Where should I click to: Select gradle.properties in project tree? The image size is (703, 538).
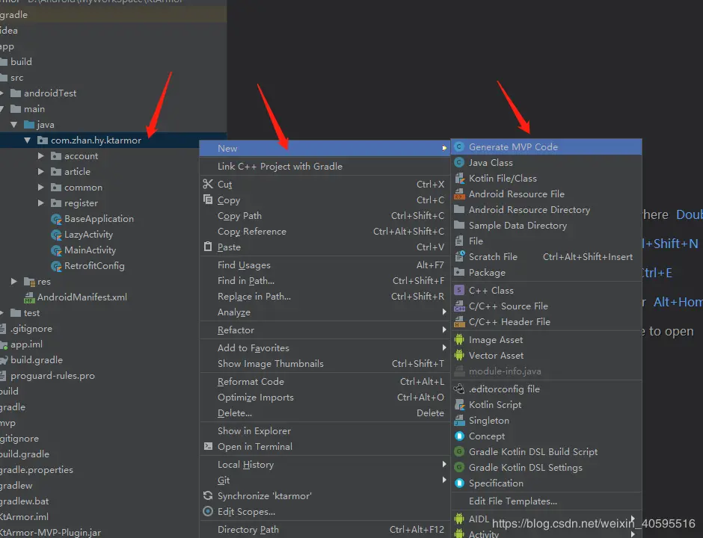click(37, 469)
